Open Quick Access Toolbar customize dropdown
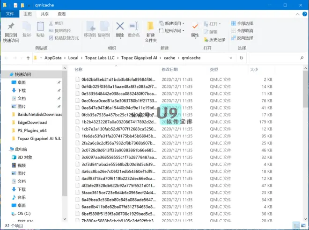 (29, 5)
